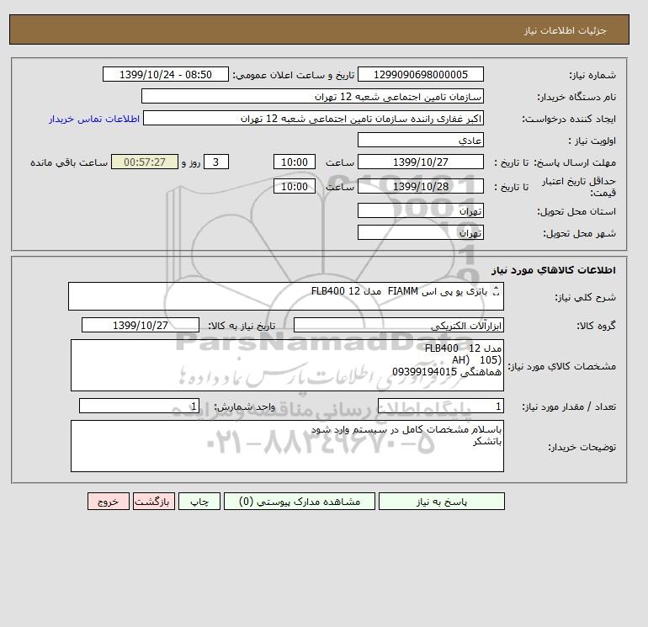Click the خروج exit button
Viewport: 648px width, 627px height.
click(109, 502)
